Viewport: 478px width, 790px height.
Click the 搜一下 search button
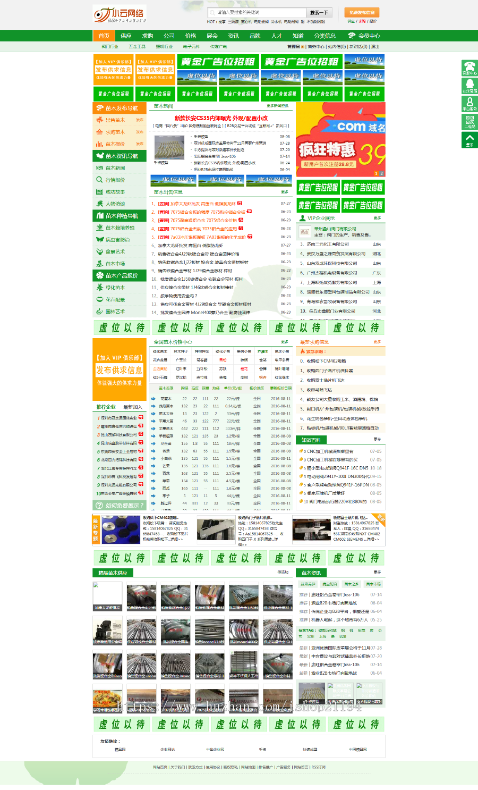point(319,12)
